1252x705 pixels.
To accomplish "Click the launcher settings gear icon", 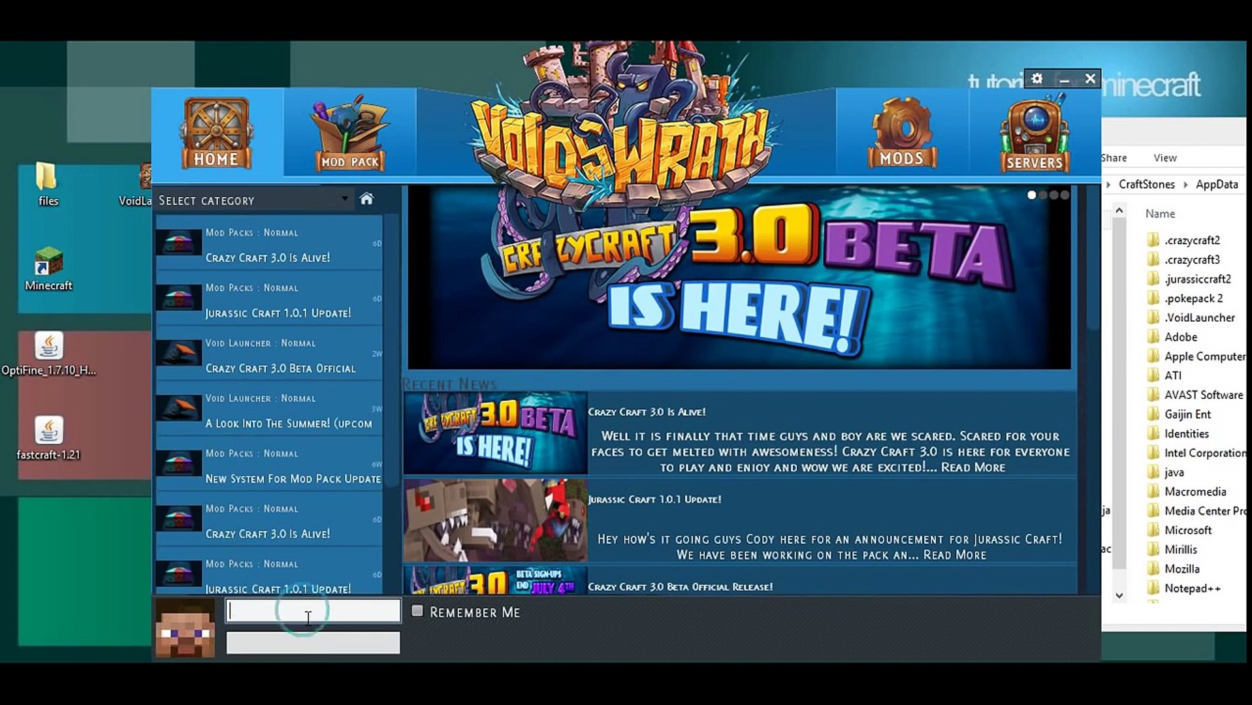I will pos(1037,79).
